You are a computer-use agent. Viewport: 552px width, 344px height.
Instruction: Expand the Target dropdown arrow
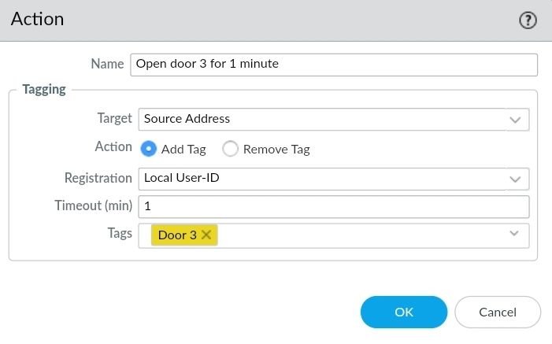point(515,120)
